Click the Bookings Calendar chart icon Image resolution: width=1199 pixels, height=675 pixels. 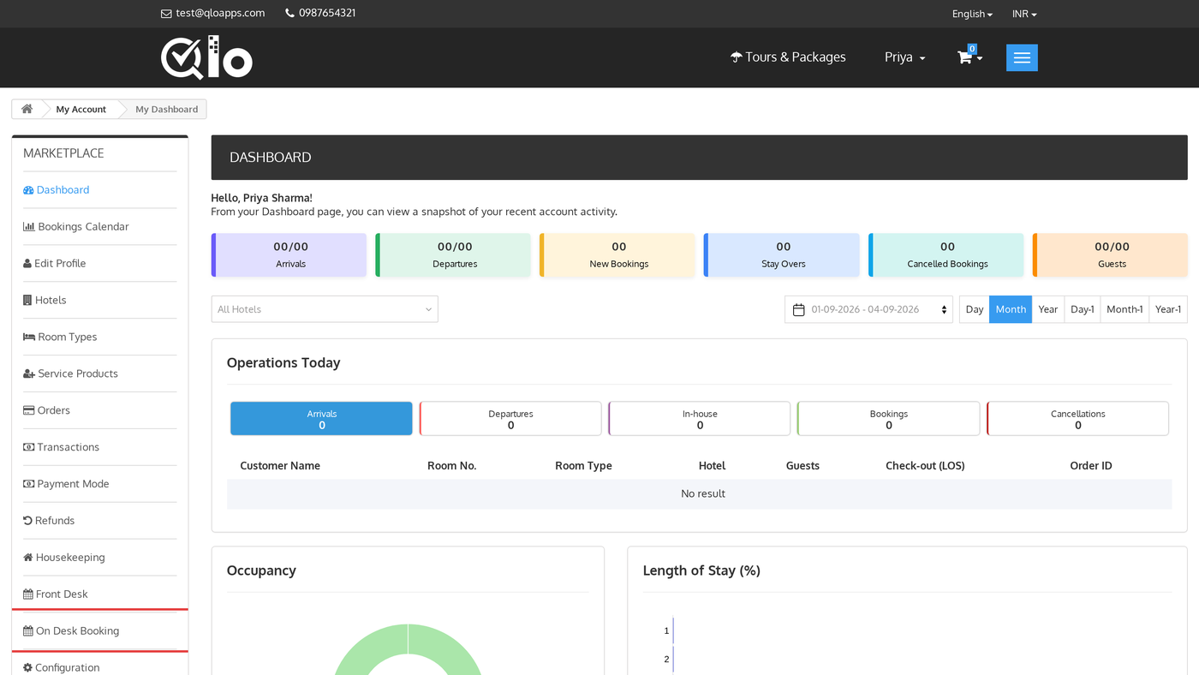[29, 227]
